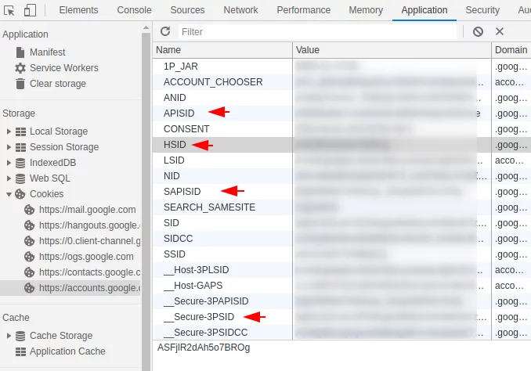Activate the inspect element picker icon
531x371 pixels.
pos(9,10)
